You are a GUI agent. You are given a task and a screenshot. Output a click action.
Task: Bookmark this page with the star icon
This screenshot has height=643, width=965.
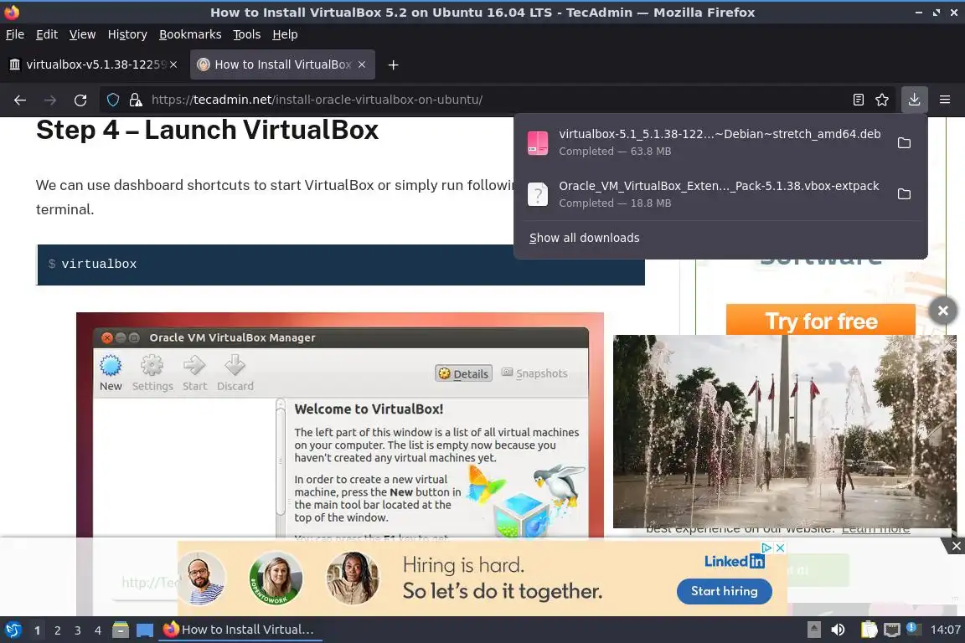(x=882, y=100)
